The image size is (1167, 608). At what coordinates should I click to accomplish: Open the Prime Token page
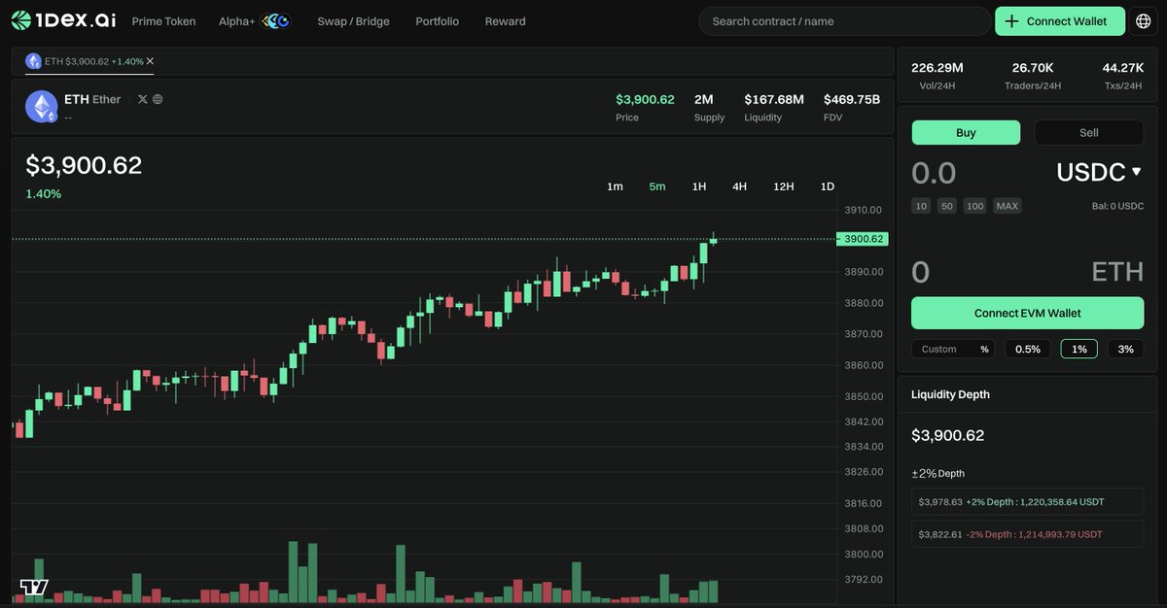click(163, 21)
